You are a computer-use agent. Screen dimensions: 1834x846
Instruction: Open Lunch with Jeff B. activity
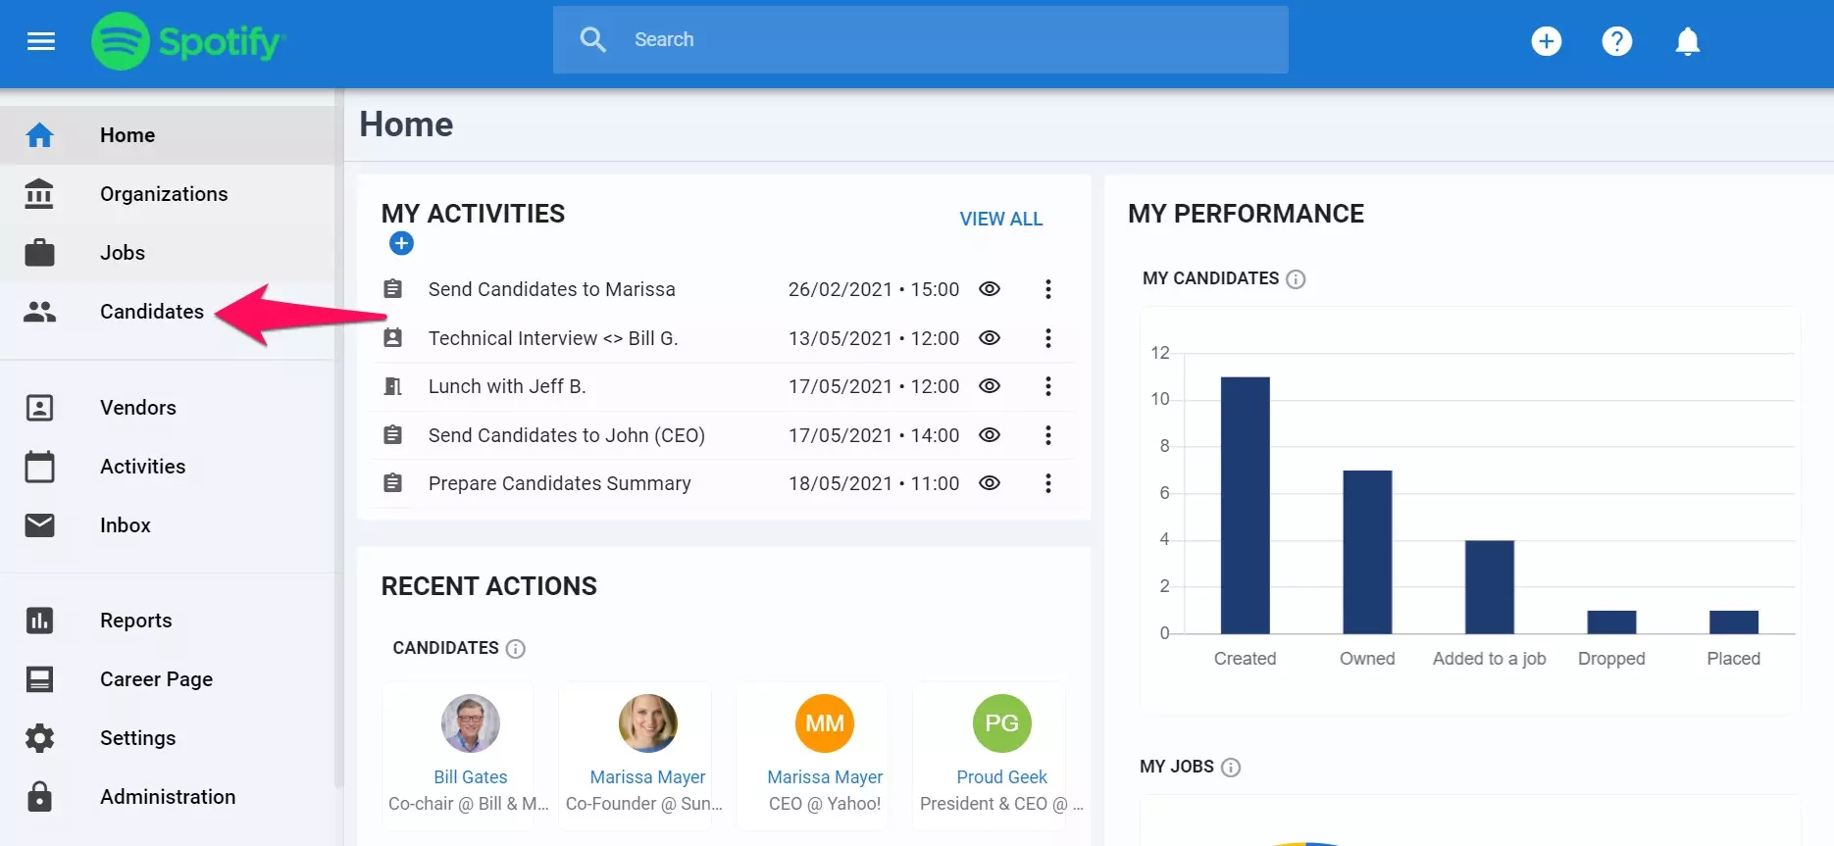click(507, 386)
